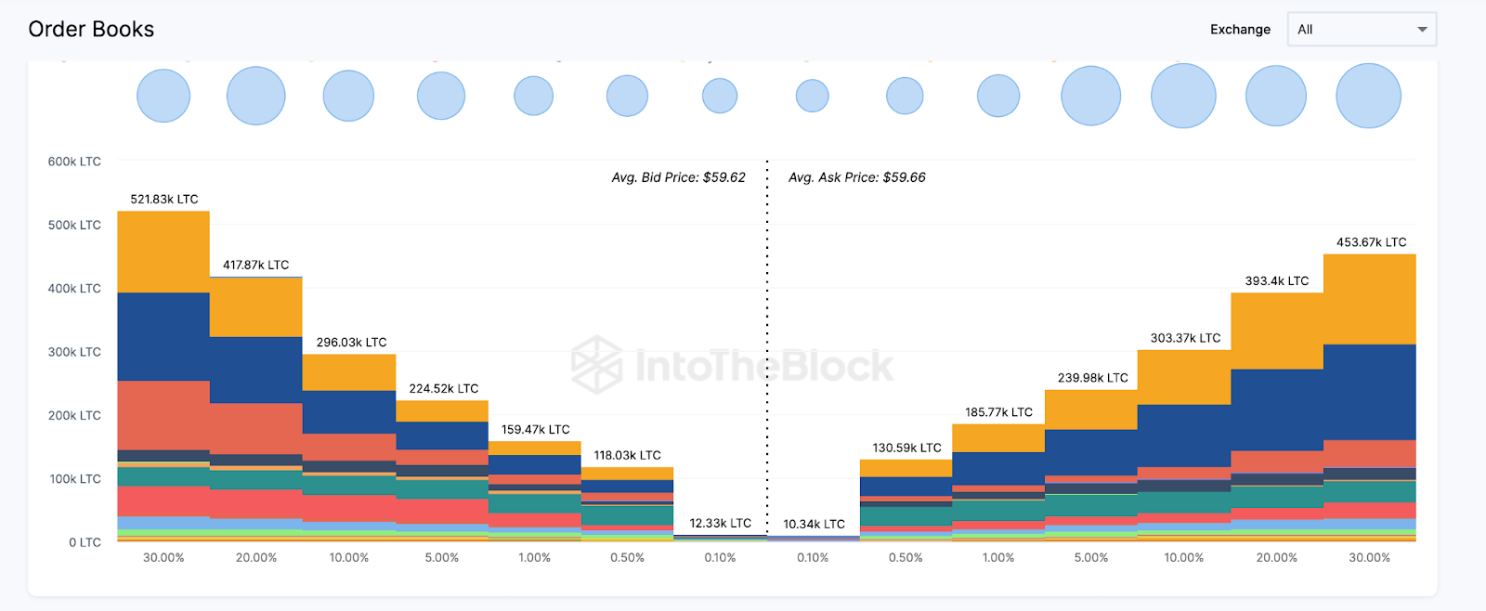1486x611 pixels.
Task: Click the orange top of the 224.52k LTC bar
Action: pos(442,411)
